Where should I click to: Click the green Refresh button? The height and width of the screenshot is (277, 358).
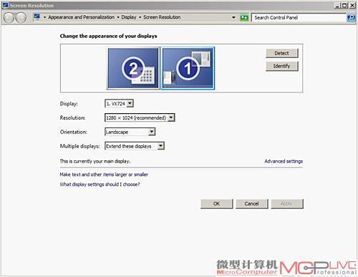(244, 17)
